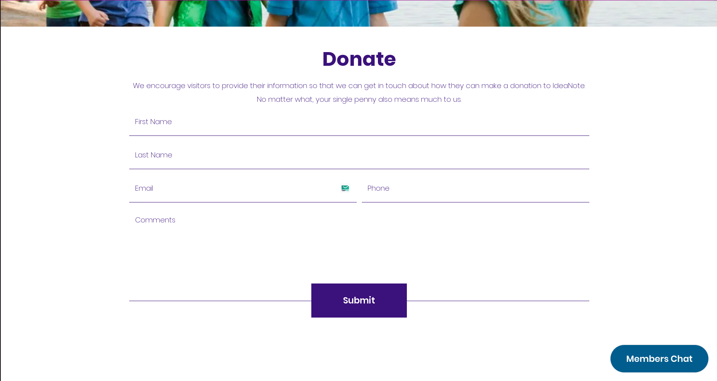Click the Last Name placeholder label
This screenshot has height=381, width=717.
(x=154, y=155)
